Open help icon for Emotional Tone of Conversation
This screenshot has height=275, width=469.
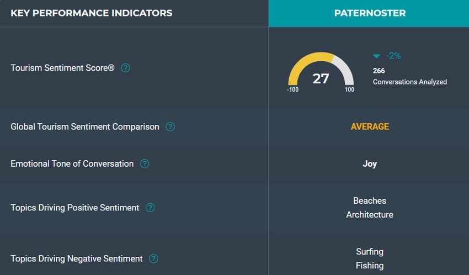click(x=145, y=163)
